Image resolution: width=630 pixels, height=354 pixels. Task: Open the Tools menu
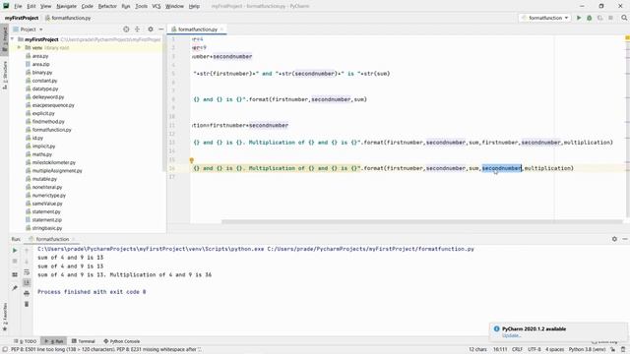tap(141, 6)
